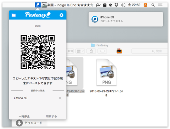This screenshot has height=129, width=170.
Task: Open Spotlight search magnifier
Action: click(153, 5)
